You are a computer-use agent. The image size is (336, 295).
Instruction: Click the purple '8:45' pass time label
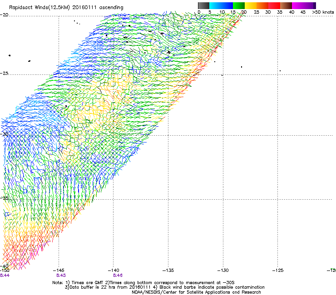point(61,275)
